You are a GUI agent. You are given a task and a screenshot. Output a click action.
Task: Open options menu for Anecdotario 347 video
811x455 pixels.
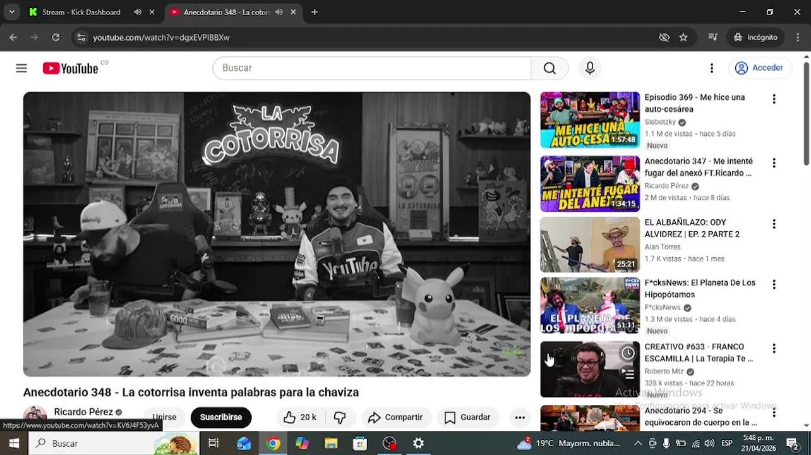pos(774,163)
